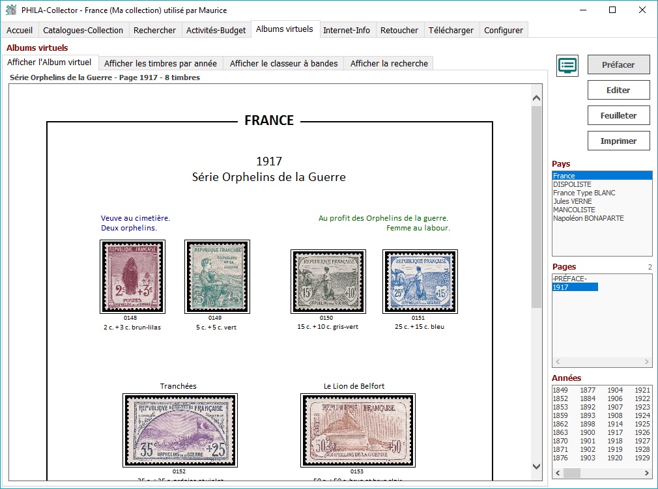
Task: Click the PHILA-Collector app icon in title bar
Action: click(11, 10)
